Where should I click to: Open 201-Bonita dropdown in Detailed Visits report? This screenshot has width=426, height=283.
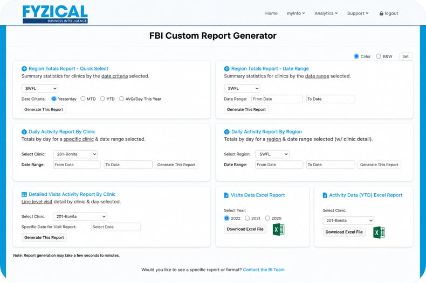[80, 216]
